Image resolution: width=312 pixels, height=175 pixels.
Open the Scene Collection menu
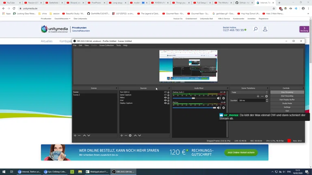[x=106, y=45]
